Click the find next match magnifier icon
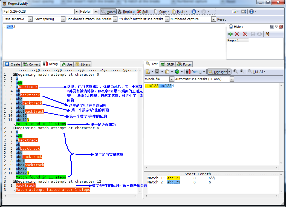The image size is (286, 207). click(x=242, y=72)
